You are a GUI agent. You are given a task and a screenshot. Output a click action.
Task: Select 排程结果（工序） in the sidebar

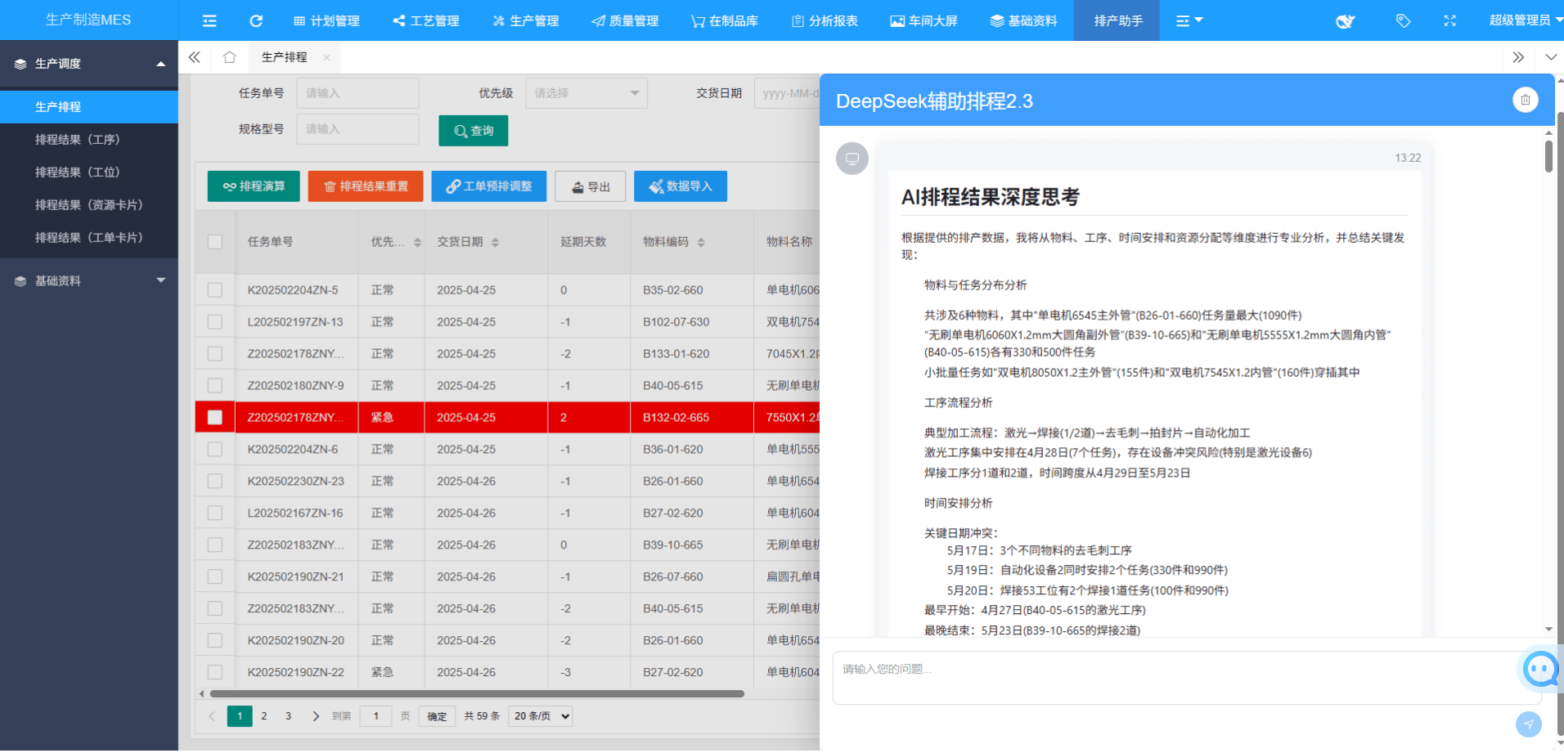tap(78, 140)
